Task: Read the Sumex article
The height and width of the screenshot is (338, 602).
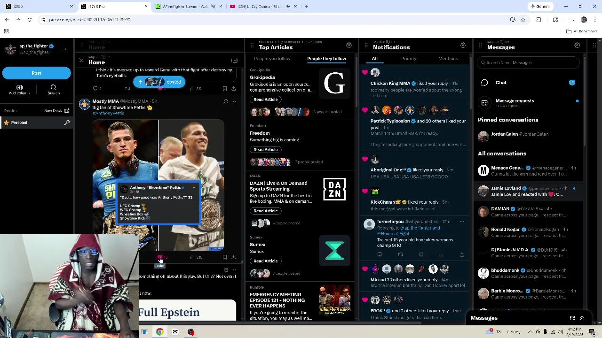Action: 265,261
